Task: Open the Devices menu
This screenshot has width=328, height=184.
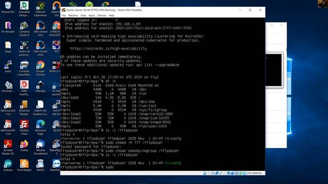Action: (101, 15)
